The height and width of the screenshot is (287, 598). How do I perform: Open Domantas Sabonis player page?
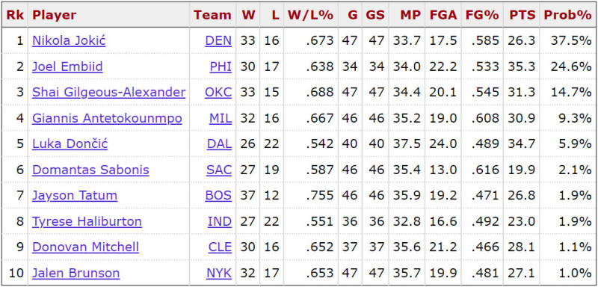pyautogui.click(x=90, y=170)
